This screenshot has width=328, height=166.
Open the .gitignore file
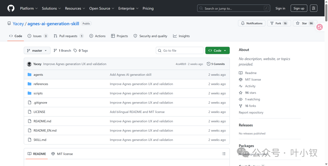pyautogui.click(x=40, y=103)
